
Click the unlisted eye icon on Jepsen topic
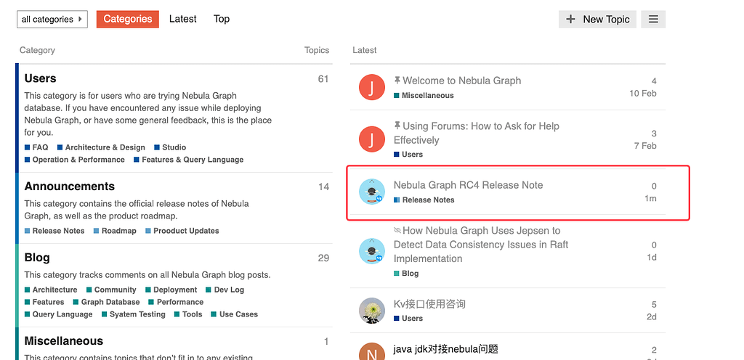tap(397, 230)
